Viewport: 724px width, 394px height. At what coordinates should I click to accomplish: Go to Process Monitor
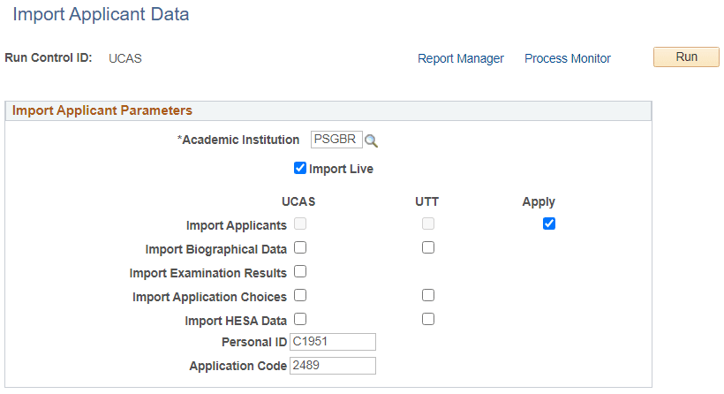point(568,58)
